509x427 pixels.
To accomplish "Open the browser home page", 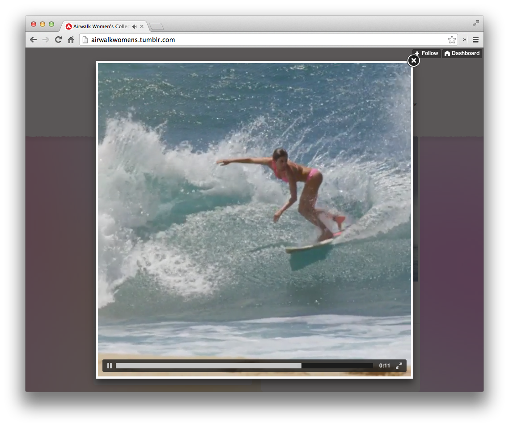I will [x=71, y=40].
